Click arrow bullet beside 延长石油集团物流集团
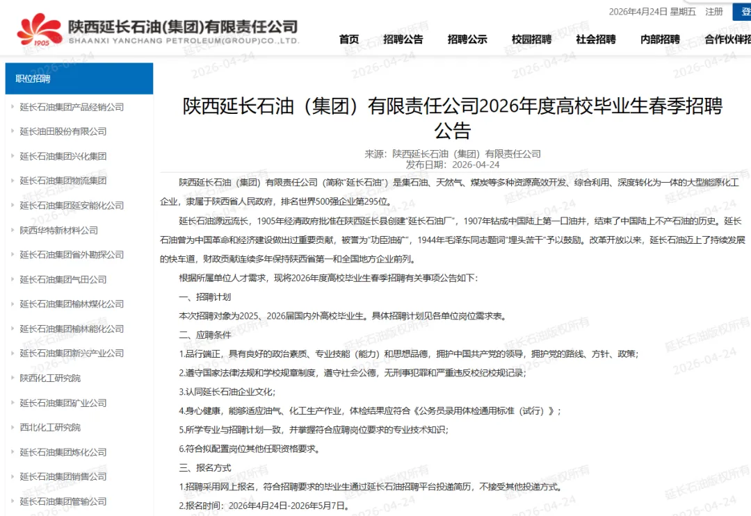The height and width of the screenshot is (516, 751). pyautogui.click(x=13, y=181)
